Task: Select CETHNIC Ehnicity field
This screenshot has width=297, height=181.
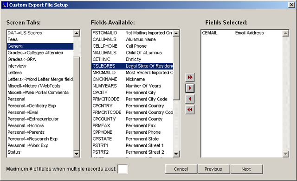Action: point(132,59)
